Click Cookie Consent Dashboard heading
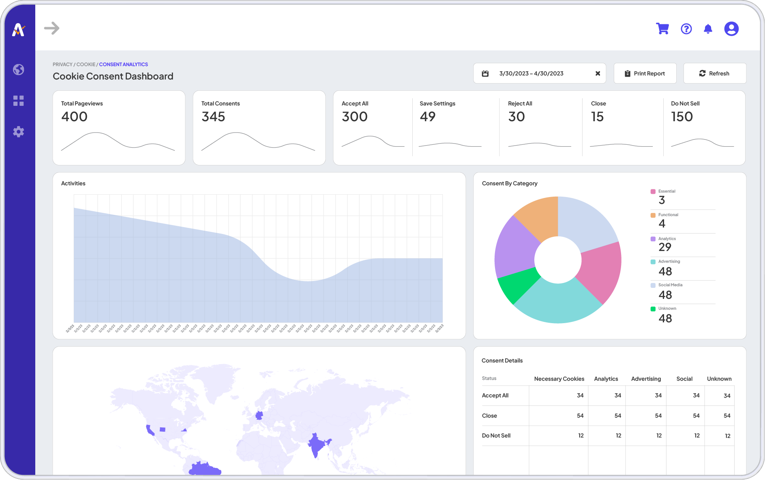765x491 pixels. point(113,76)
